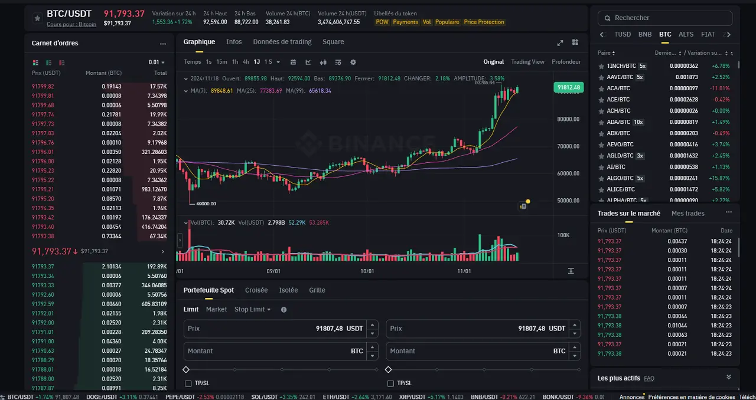Star BTC/USDT as a favorite pair

[x=37, y=18]
